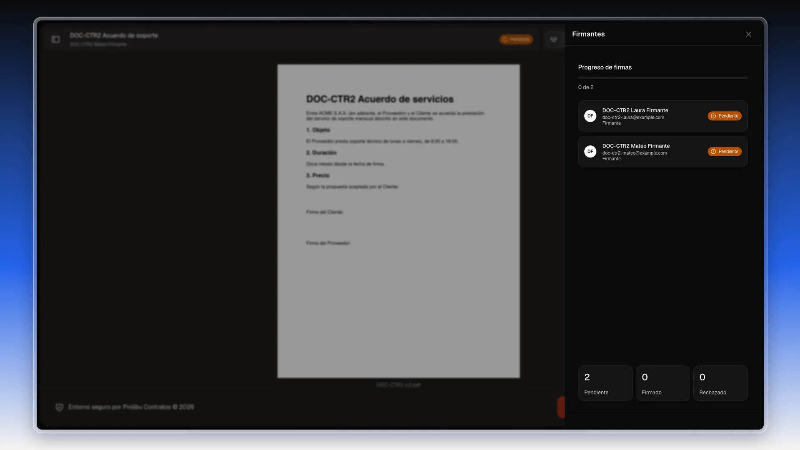Click Mateo Firmante's DF avatar
This screenshot has width=800, height=450.
point(590,151)
